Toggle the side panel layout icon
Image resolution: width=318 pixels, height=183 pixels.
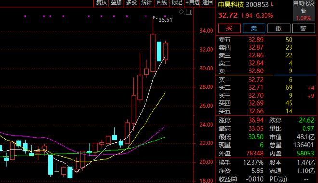pos(189,12)
